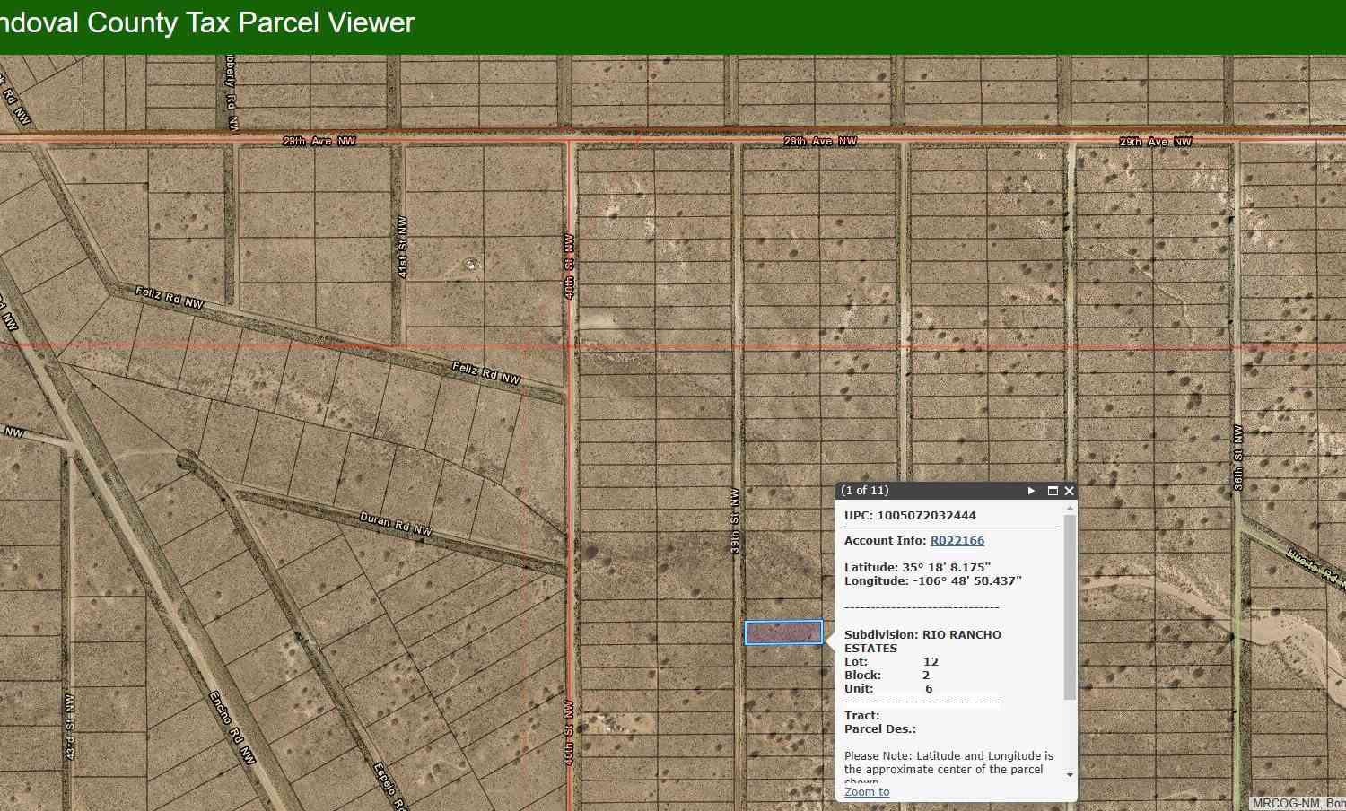Viewport: 1346px width, 811px height.
Task: Click the Subdivision: RIO RANCHO ESTATES text
Action: coord(922,641)
